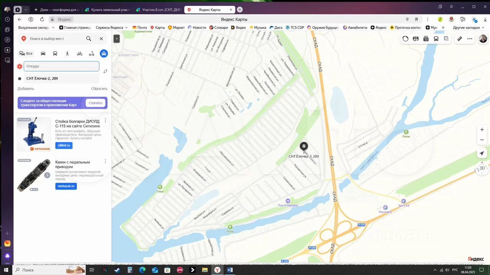Select the pedestrian walking route mode
This screenshot has width=490, height=275.
click(67, 53)
